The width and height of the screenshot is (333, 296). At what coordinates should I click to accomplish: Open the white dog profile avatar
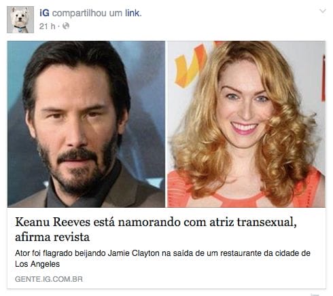[x=20, y=20]
